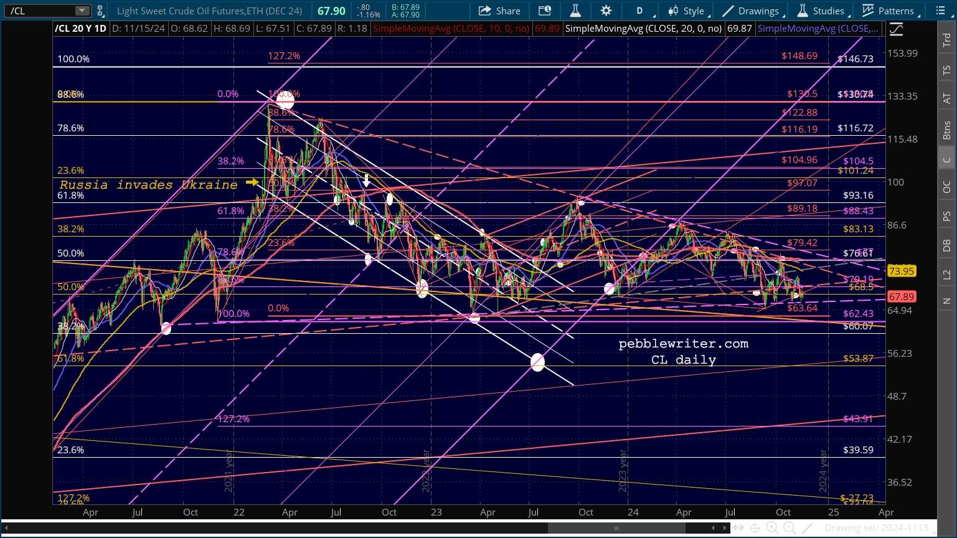The width and height of the screenshot is (957, 538).
Task: Open the Studies menu
Action: tap(822, 11)
